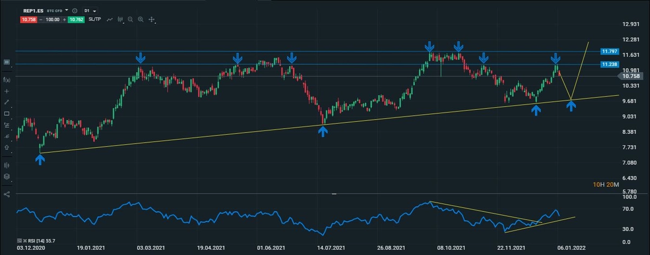Image resolution: width=650 pixels, height=255 pixels.
Task: Open RSI indicator settings icon
Action: [x=19, y=240]
